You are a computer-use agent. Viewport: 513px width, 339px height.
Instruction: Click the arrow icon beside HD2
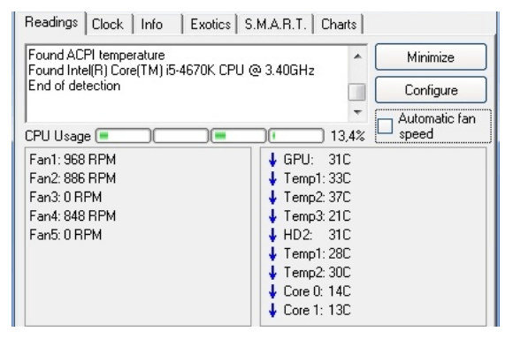272,235
